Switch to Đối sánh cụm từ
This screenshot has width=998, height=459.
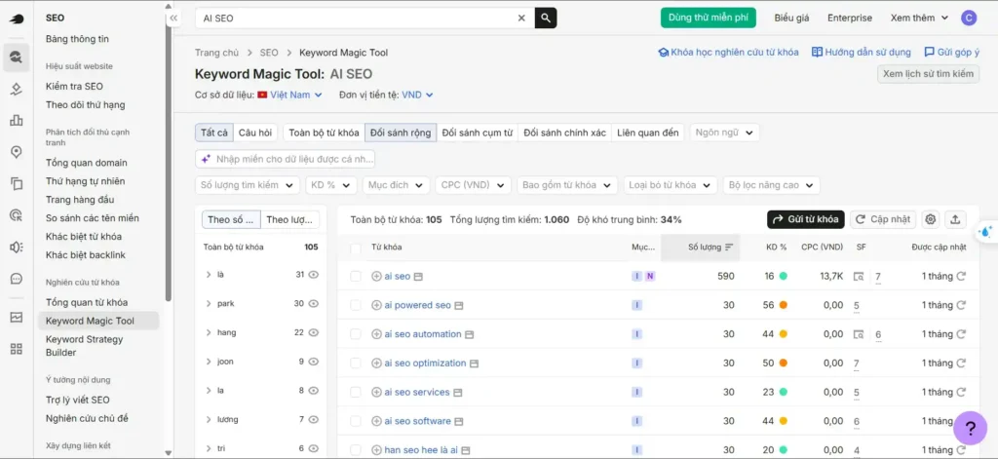click(478, 133)
